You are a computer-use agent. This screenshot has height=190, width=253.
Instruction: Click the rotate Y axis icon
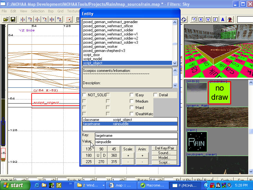pyautogui.click(x=45, y=19)
